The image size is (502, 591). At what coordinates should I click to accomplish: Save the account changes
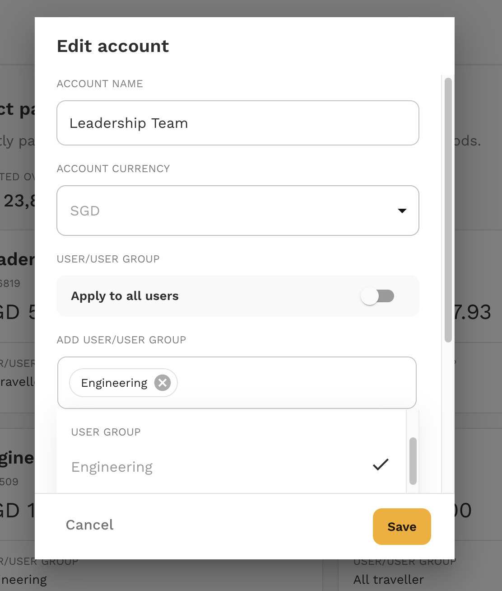coord(402,526)
